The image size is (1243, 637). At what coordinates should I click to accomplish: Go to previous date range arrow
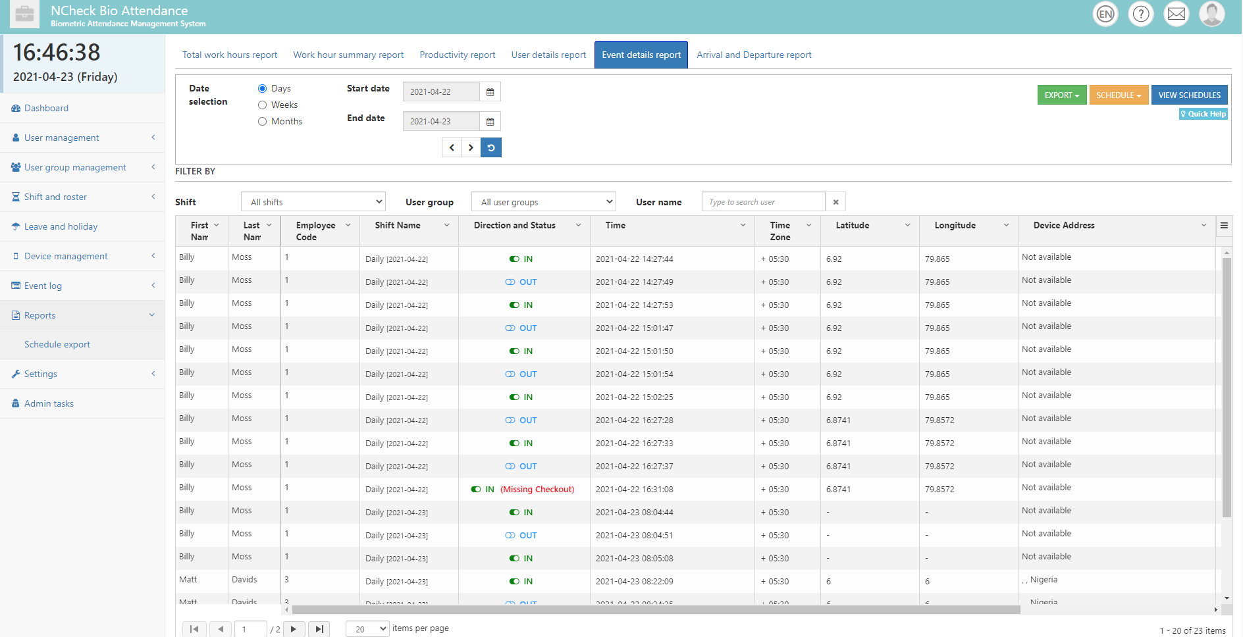point(452,147)
